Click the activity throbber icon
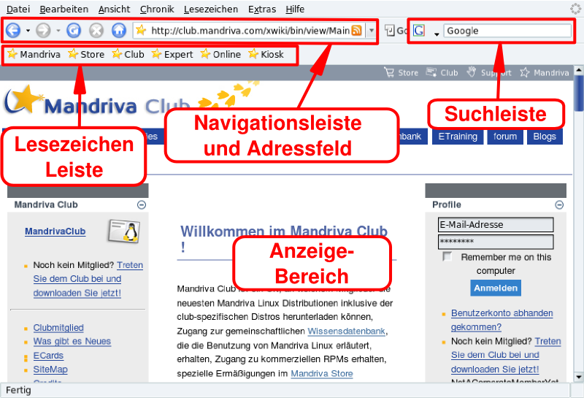This screenshot has height=398, width=584. [x=576, y=9]
